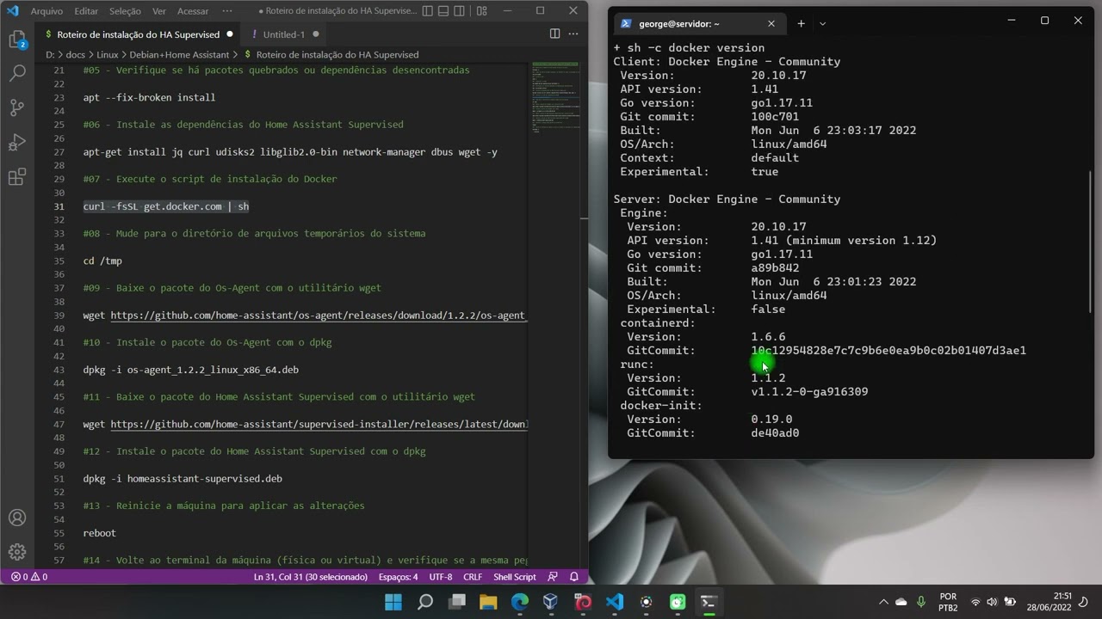Click the get.docker.com curl command on line 31
The height and width of the screenshot is (619, 1102).
[166, 206]
